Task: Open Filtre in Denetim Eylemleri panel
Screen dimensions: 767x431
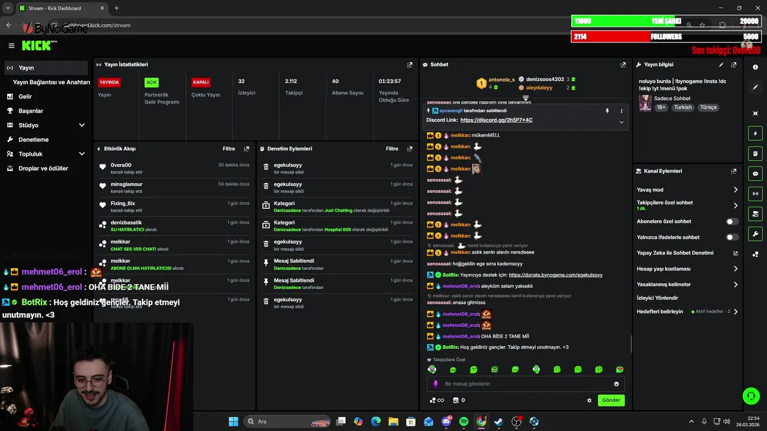Action: (x=392, y=148)
